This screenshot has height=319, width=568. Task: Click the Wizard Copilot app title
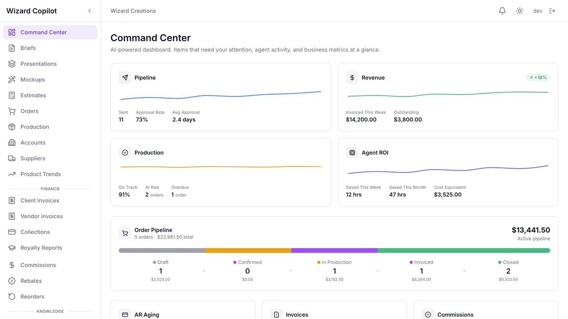[32, 11]
